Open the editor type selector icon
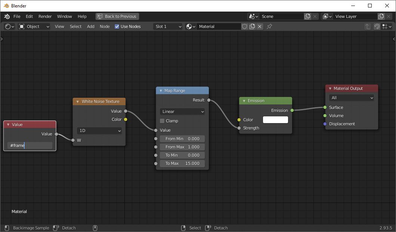The height and width of the screenshot is (232, 396). [x=10, y=26]
